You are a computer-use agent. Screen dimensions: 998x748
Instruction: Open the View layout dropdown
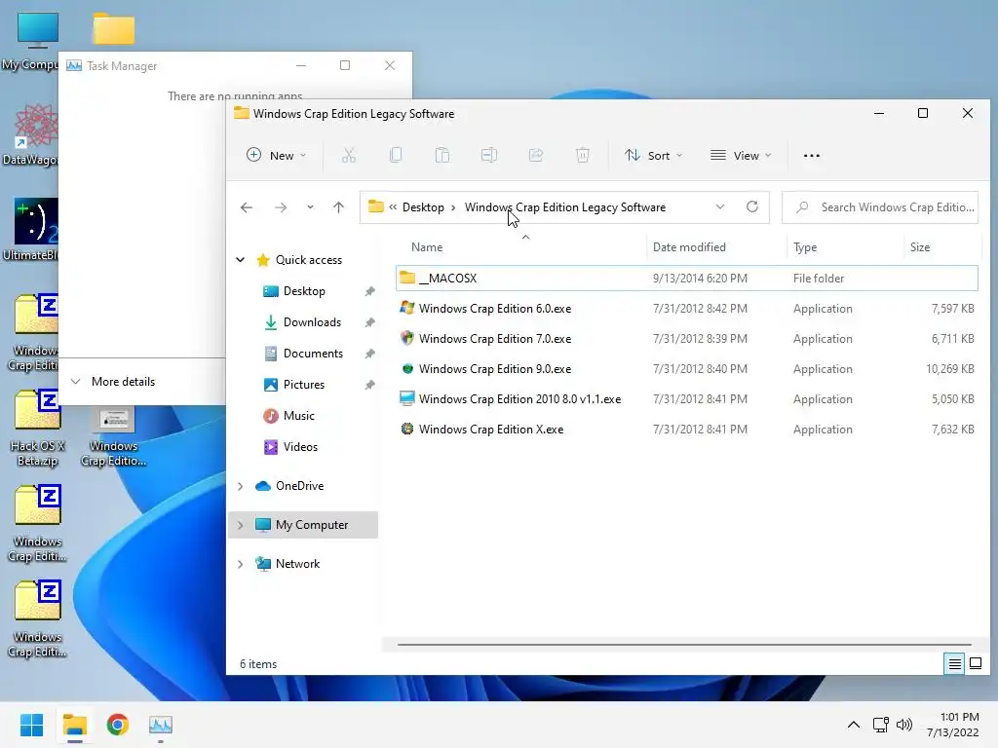click(741, 155)
